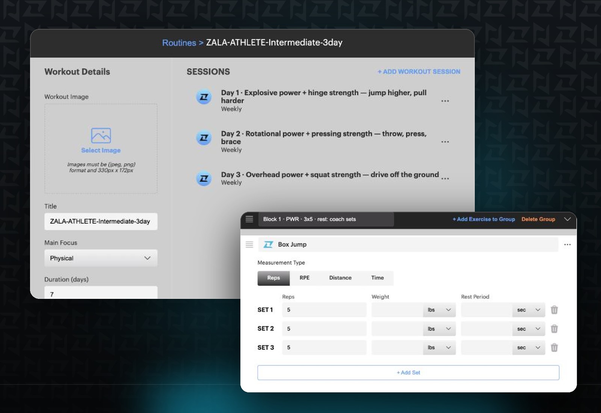Click the Select Image picture icon

(101, 136)
